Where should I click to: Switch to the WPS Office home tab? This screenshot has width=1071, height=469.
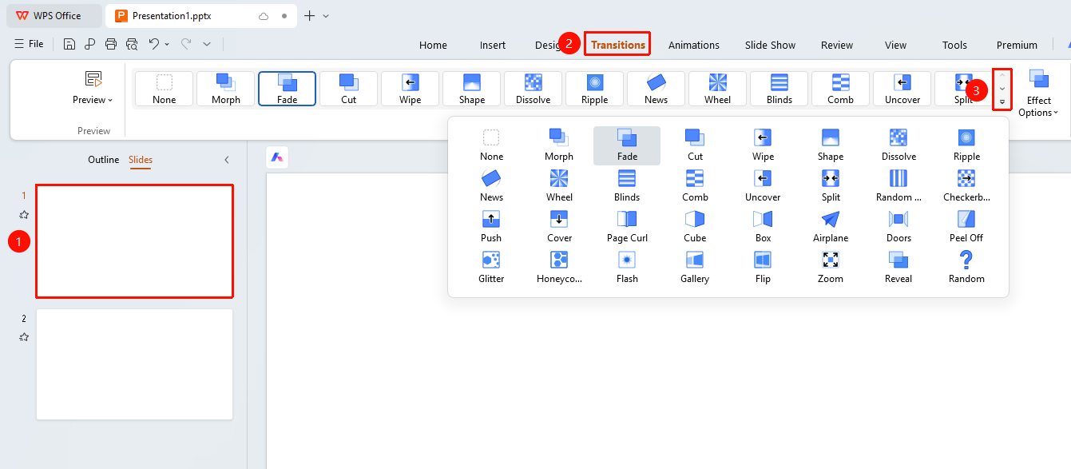tap(53, 16)
